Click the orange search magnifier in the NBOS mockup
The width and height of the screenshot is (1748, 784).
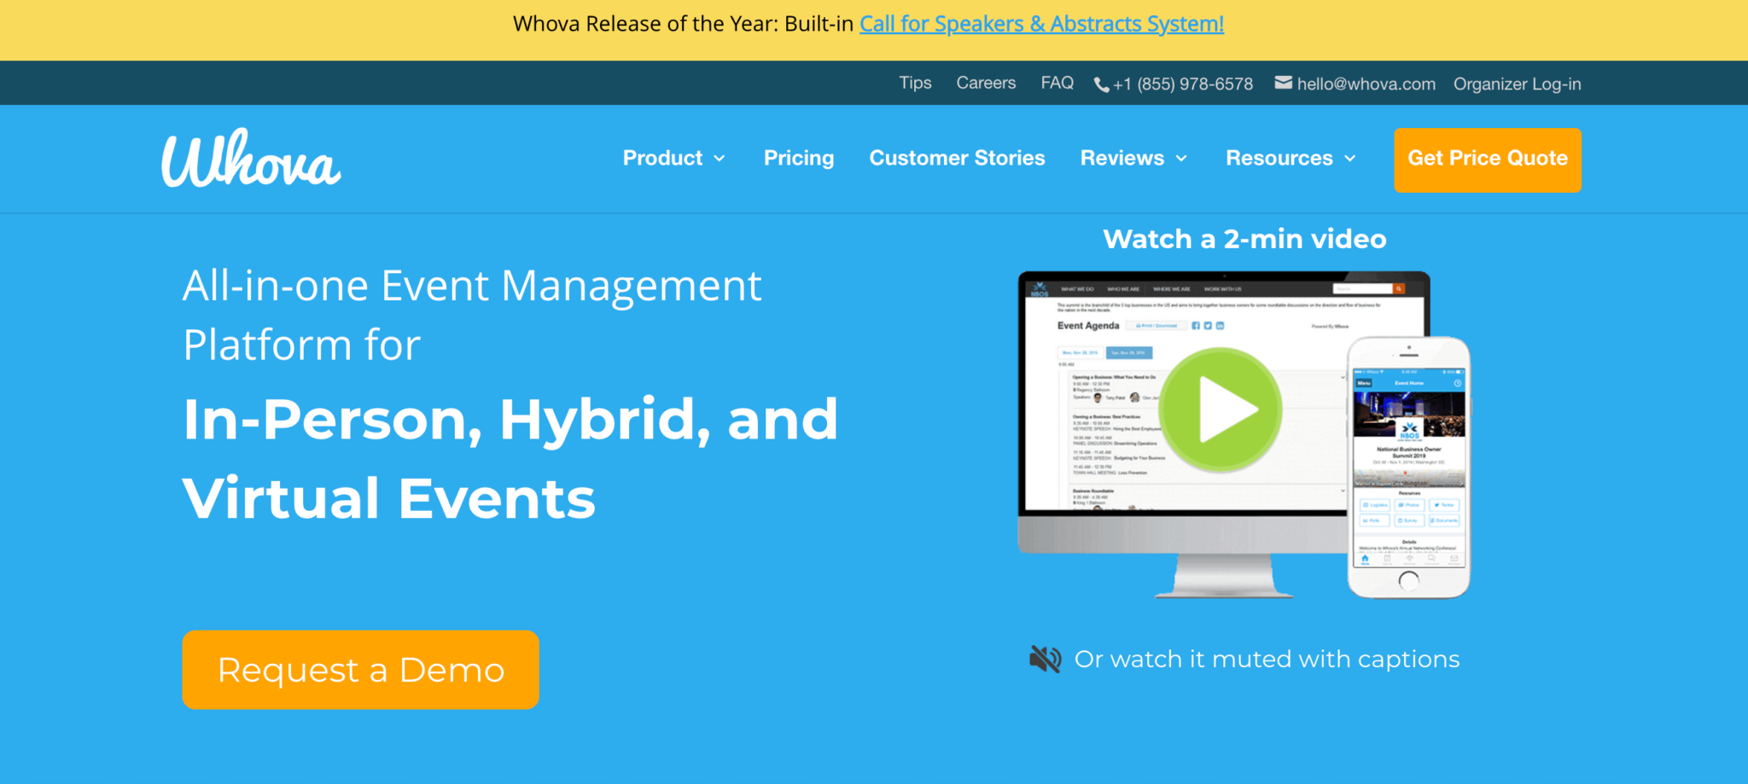point(1399,288)
